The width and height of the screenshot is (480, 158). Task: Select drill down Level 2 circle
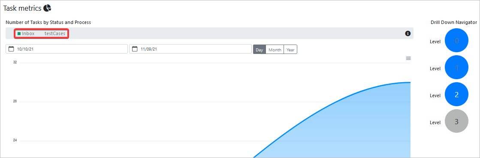tap(456, 95)
